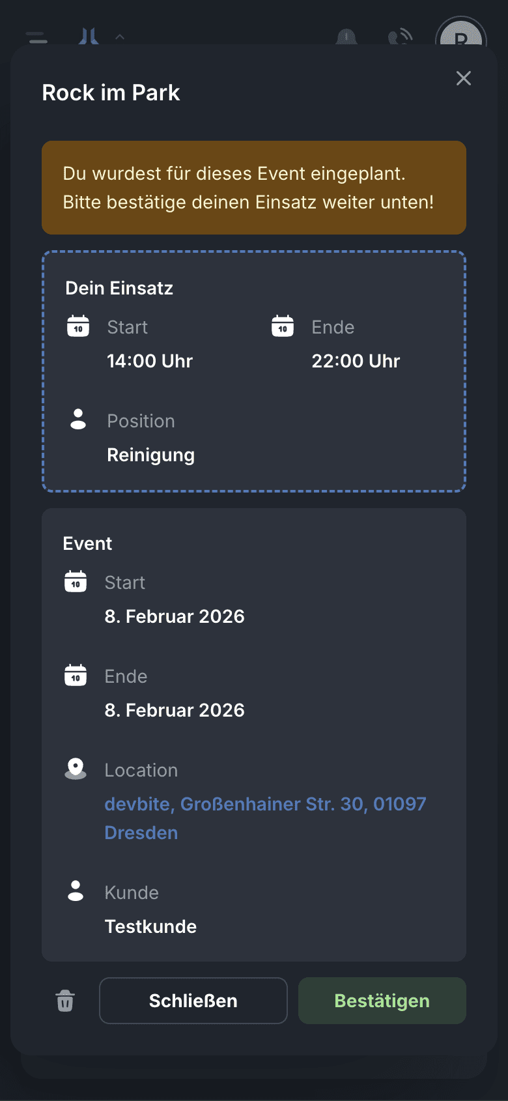Click the Testkunde customer name
508x1101 pixels.
tap(150, 926)
